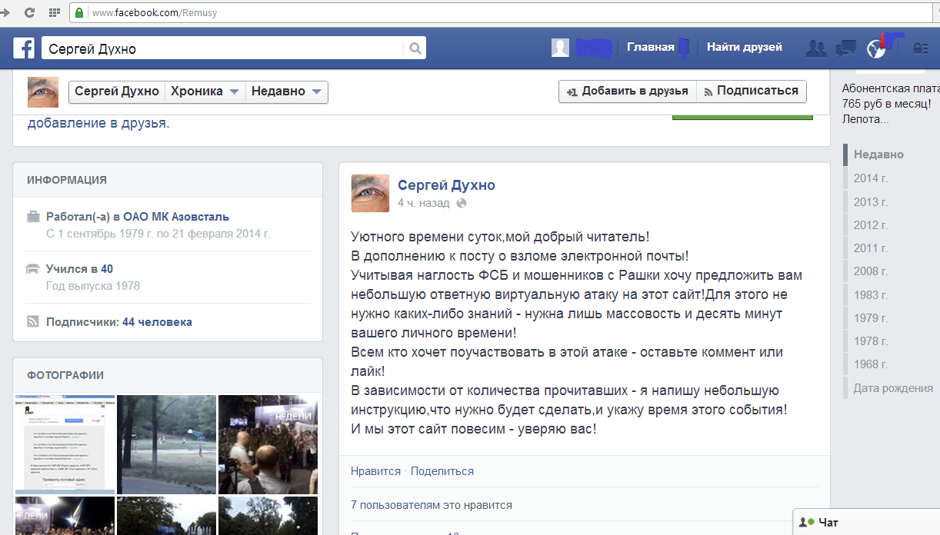Open post author Сергей Духно link
The height and width of the screenshot is (535, 940).
coord(446,185)
